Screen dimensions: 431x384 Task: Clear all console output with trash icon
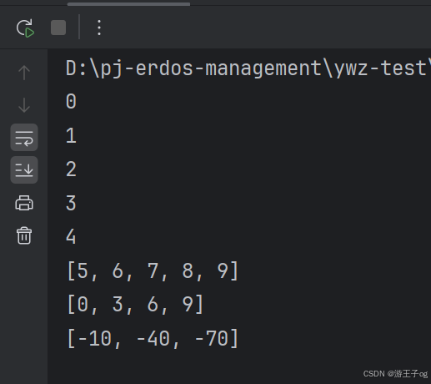coord(24,235)
